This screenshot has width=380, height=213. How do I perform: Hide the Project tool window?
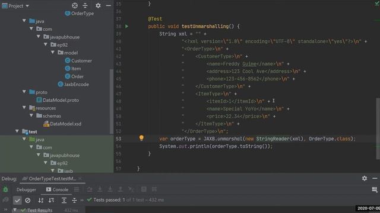[108, 5]
